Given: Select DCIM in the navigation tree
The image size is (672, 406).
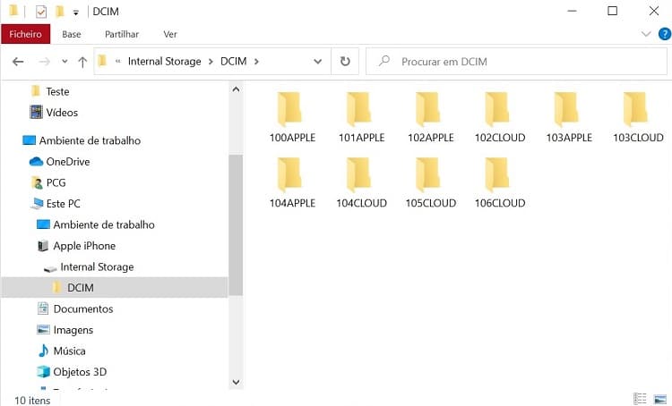Looking at the screenshot, I should pyautogui.click(x=115, y=287).
